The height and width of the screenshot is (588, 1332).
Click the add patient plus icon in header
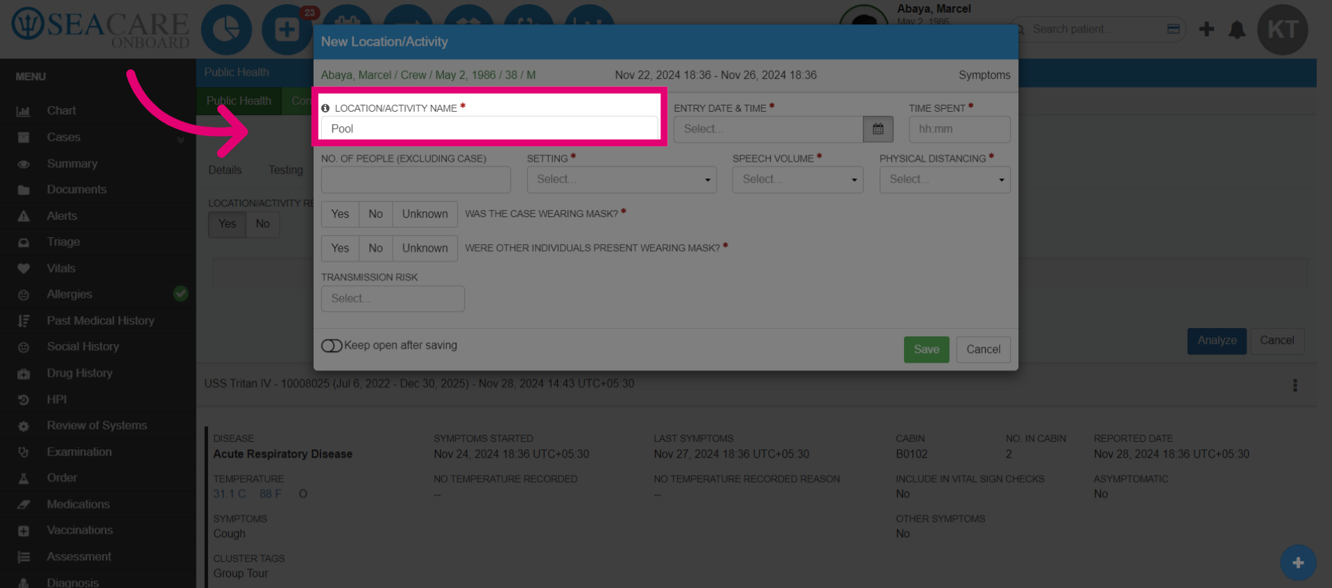(x=1206, y=29)
